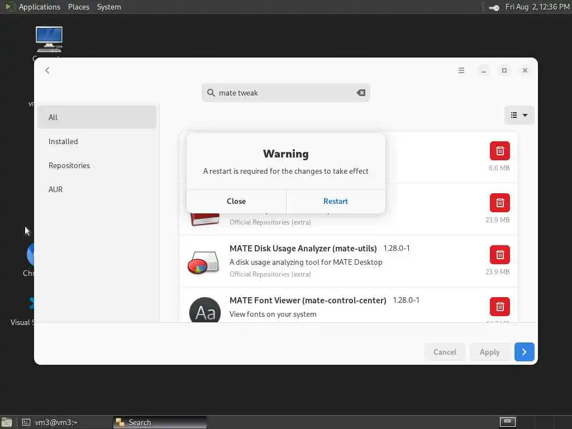Click the Apply button
The height and width of the screenshot is (429, 572).
[489, 352]
